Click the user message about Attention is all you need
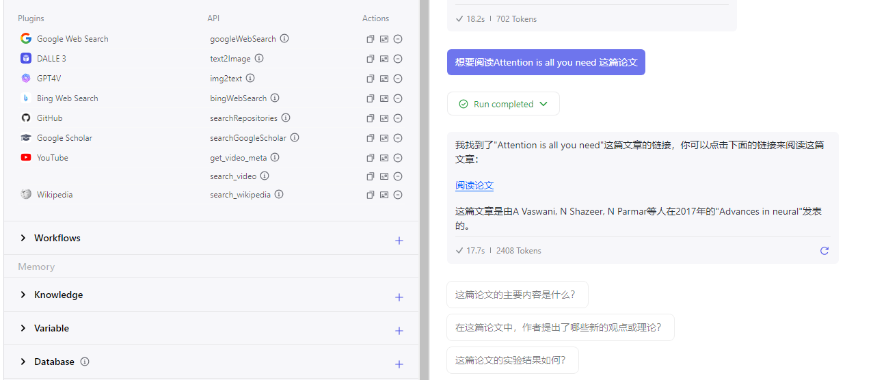873x380 pixels. click(546, 62)
